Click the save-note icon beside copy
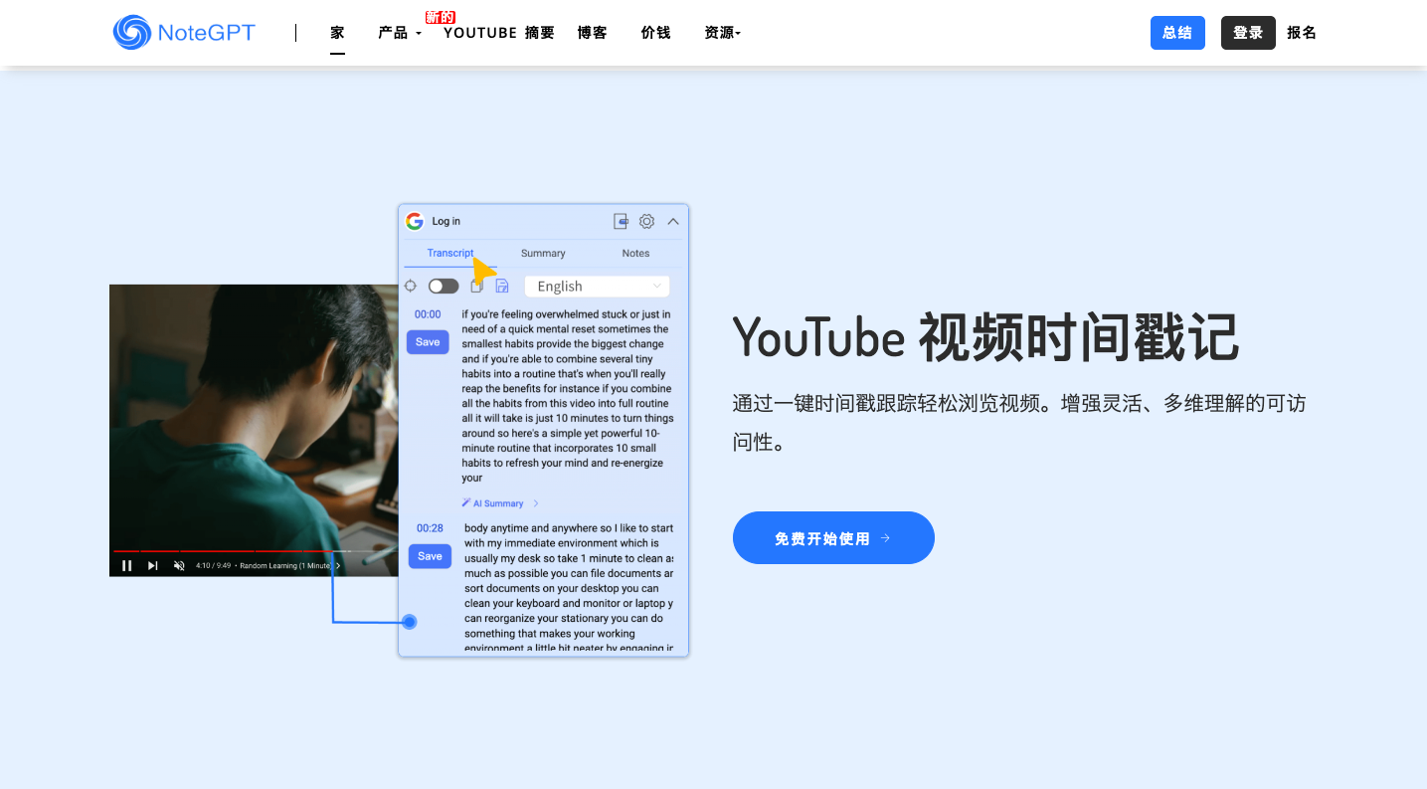1427x789 pixels. click(x=502, y=287)
